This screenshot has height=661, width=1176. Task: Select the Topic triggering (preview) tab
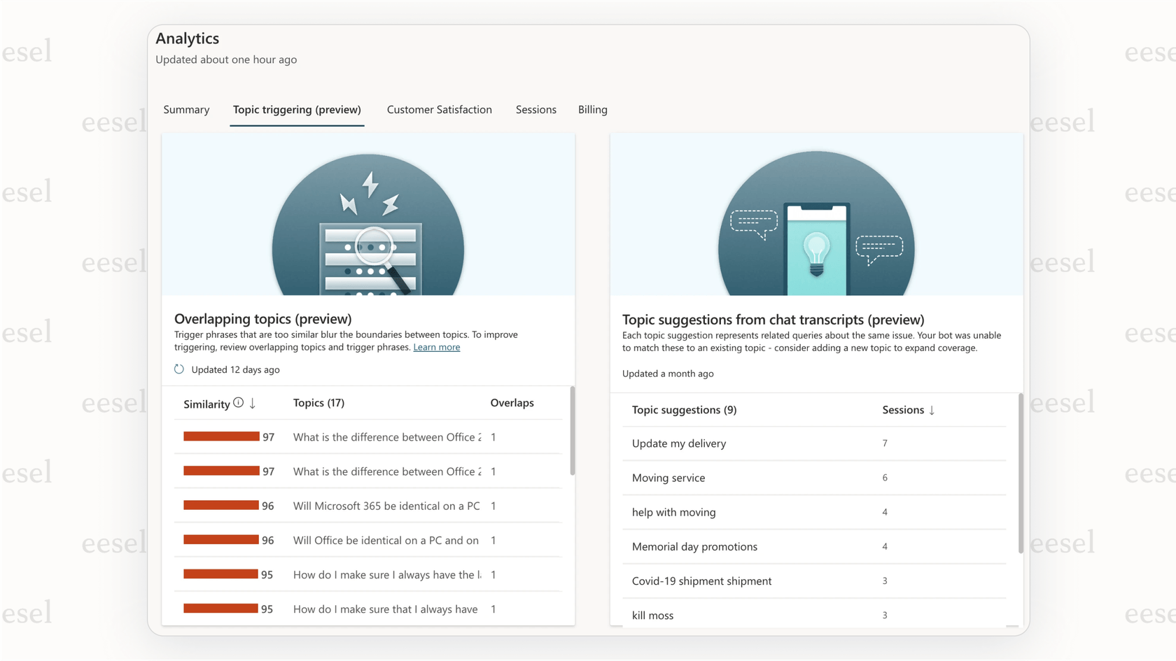point(297,109)
